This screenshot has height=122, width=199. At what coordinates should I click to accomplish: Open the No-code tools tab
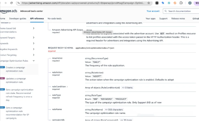point(54,18)
